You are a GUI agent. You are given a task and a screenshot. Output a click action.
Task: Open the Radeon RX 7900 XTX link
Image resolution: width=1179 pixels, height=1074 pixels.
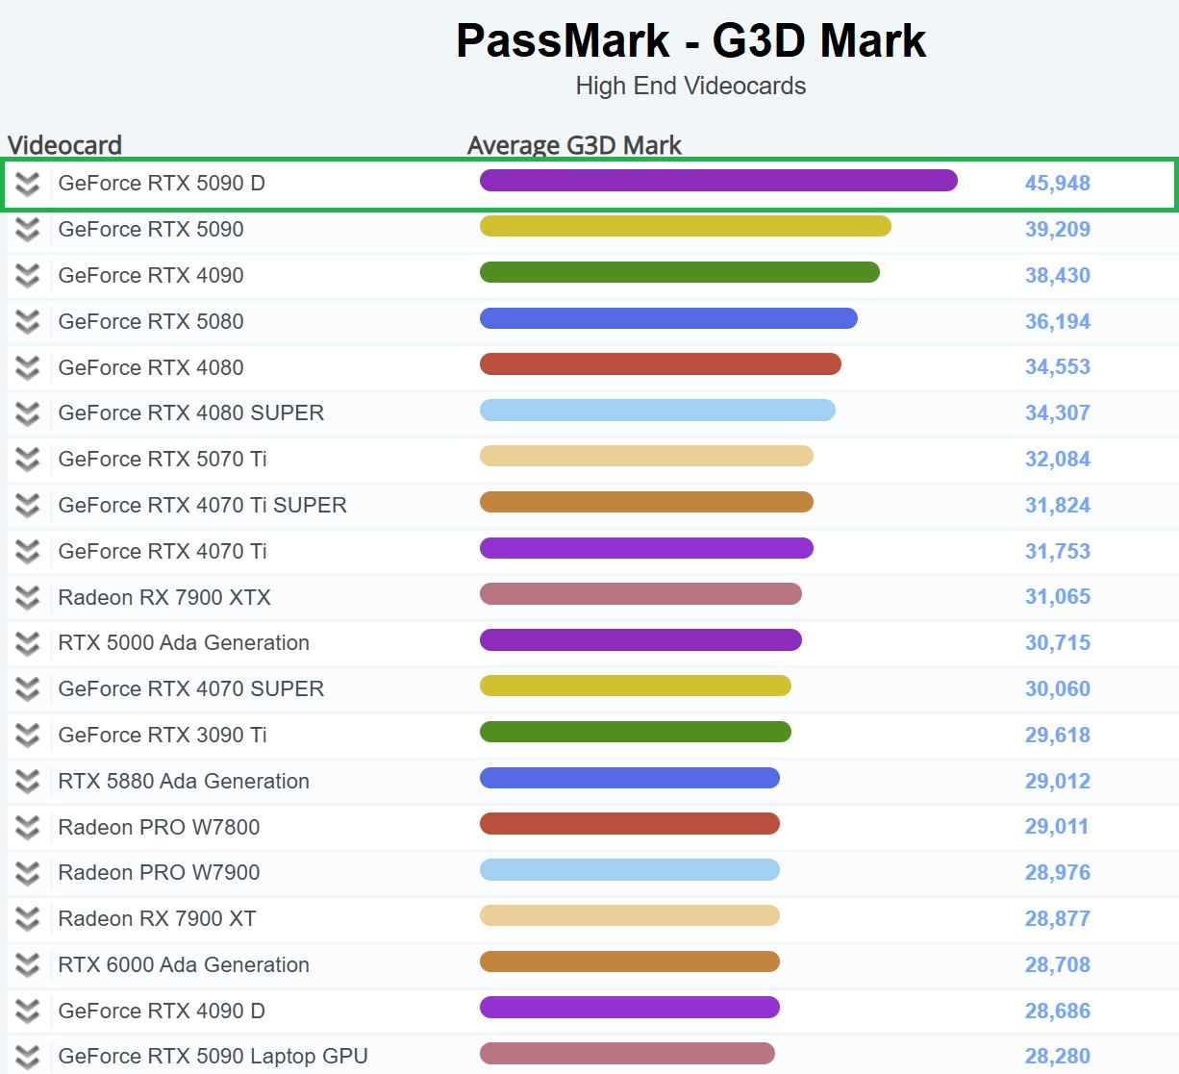point(164,597)
